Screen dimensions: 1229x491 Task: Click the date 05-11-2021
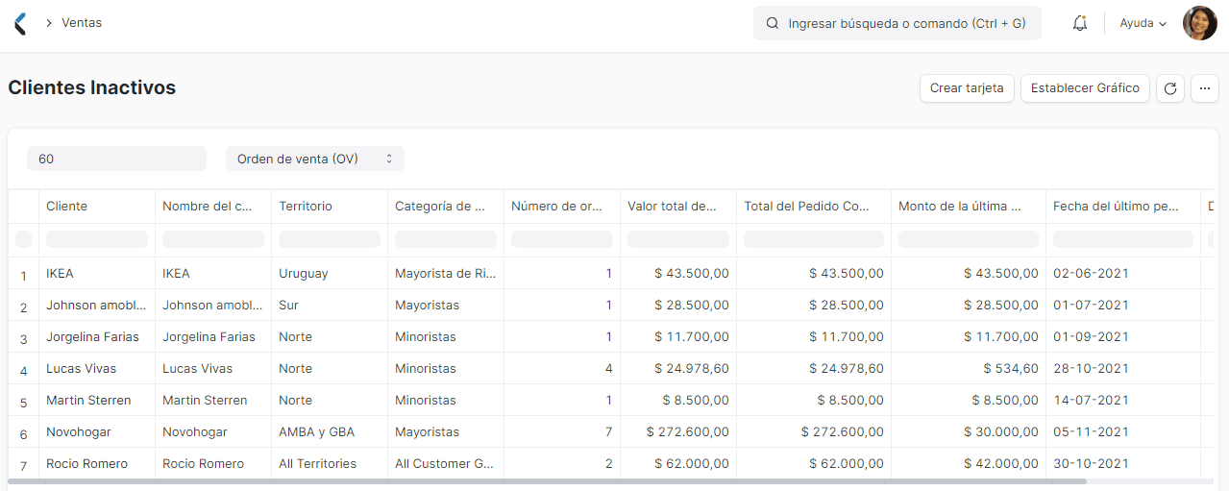click(1122, 431)
